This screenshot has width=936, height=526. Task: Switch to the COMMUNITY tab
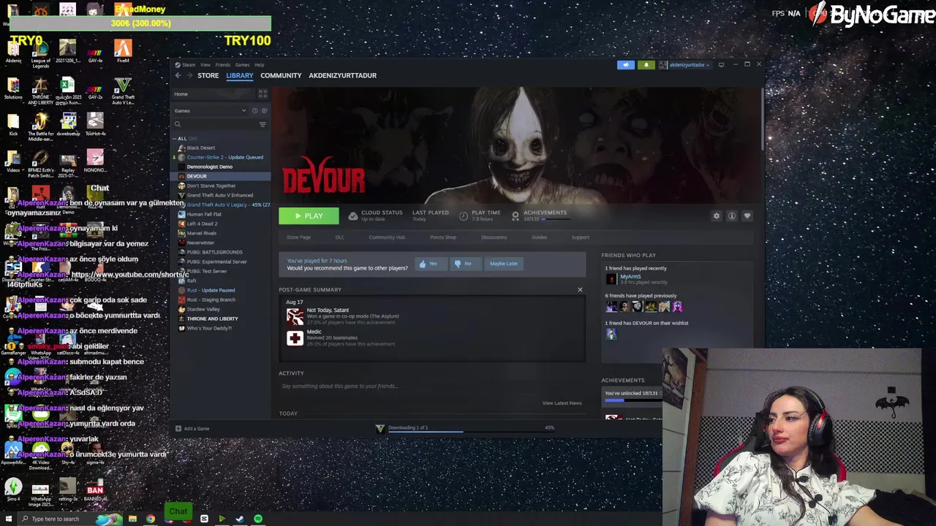pos(281,75)
